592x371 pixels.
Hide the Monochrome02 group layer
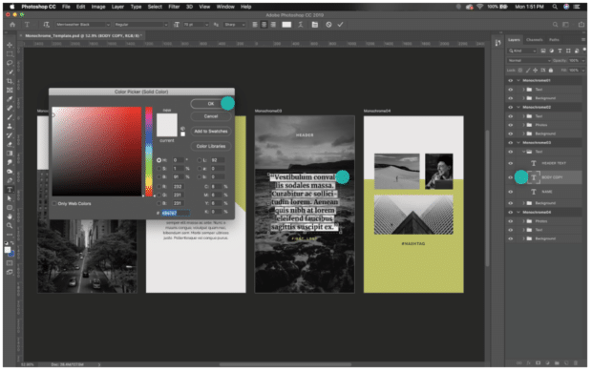point(511,108)
